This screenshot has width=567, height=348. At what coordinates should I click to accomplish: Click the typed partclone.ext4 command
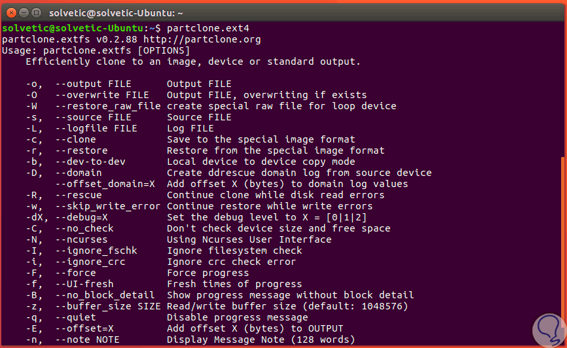pyautogui.click(x=208, y=28)
